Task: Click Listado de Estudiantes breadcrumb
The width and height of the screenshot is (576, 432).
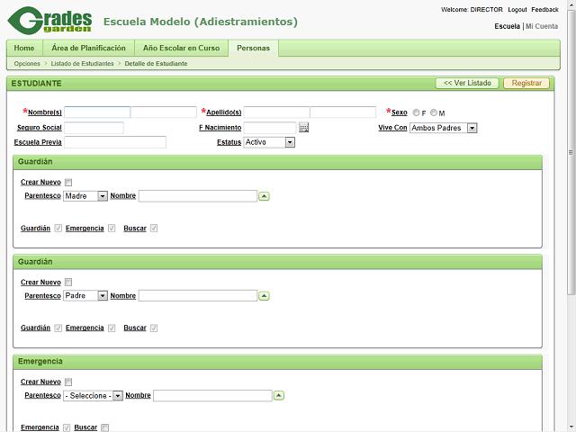Action: coord(82,64)
